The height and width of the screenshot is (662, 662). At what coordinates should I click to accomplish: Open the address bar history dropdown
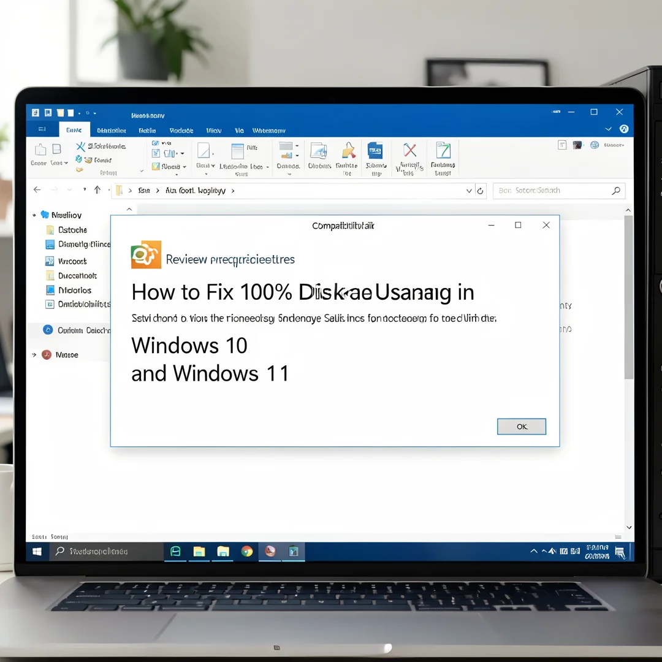pos(469,191)
